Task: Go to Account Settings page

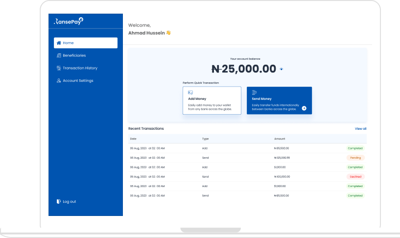Action: [x=78, y=81]
